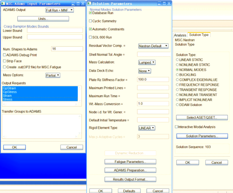Image resolution: width=233 pixels, height=193 pixels.
Task: Click OK in MSC.Adams Input Parameters window
Action: (14, 147)
